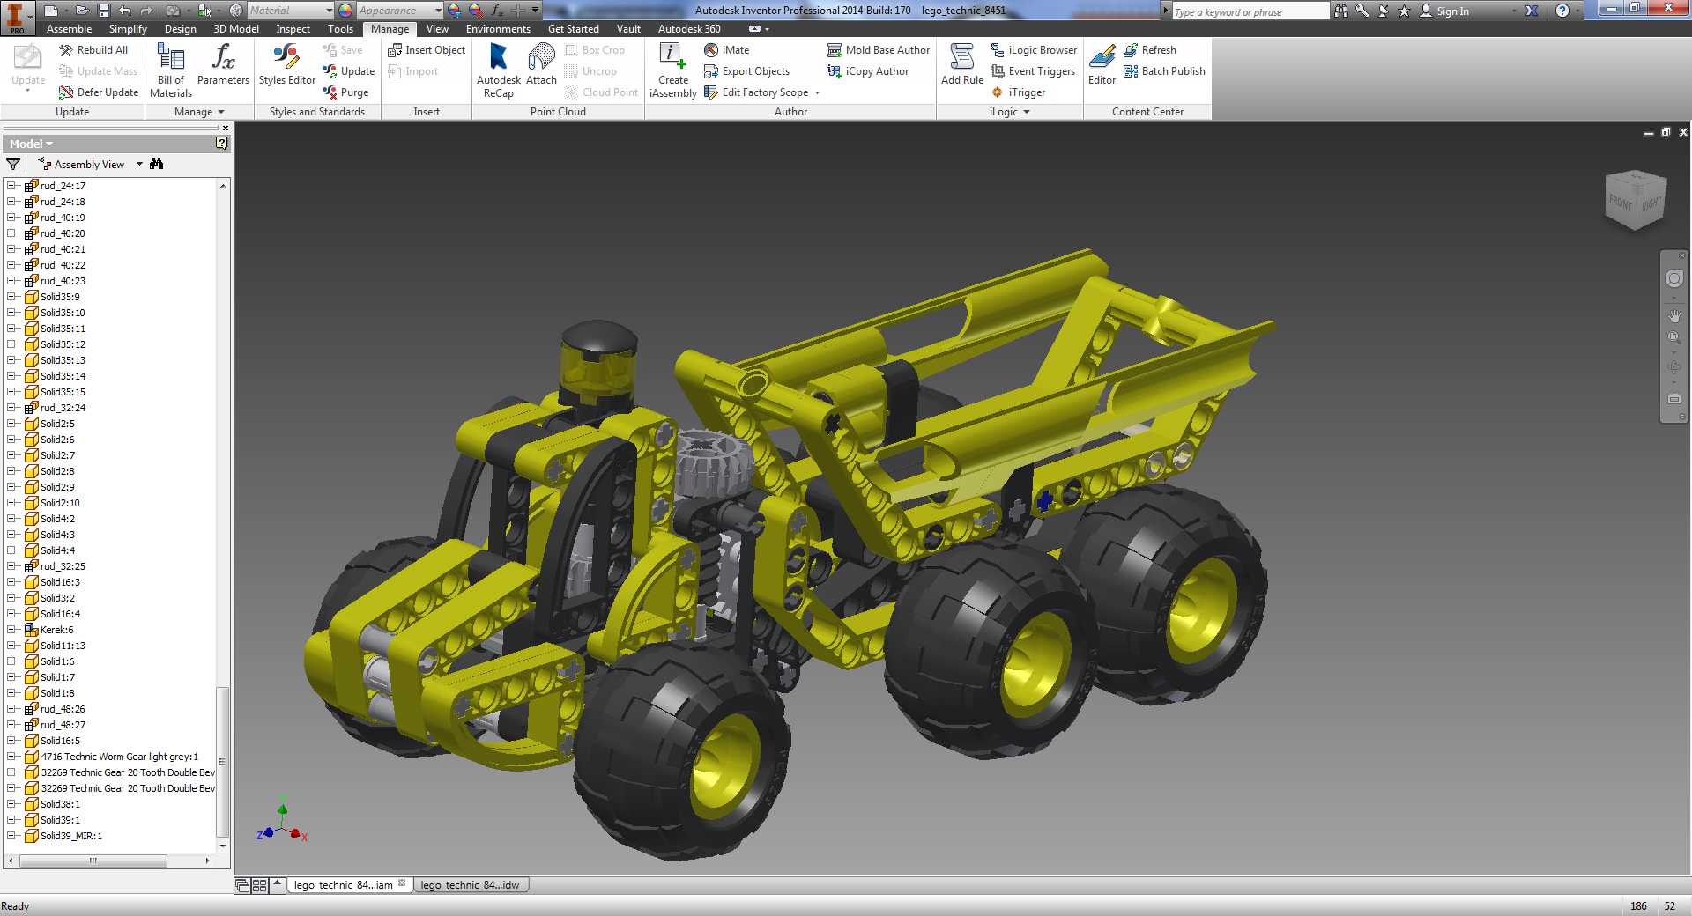Expand the Kerek:6 component node
Screen dimensions: 1692x916
pos(11,630)
